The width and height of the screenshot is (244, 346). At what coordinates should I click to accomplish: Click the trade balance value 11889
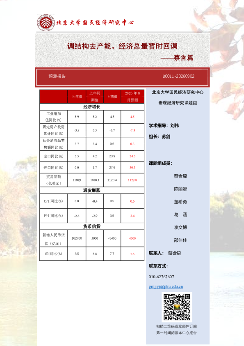(x=77, y=180)
